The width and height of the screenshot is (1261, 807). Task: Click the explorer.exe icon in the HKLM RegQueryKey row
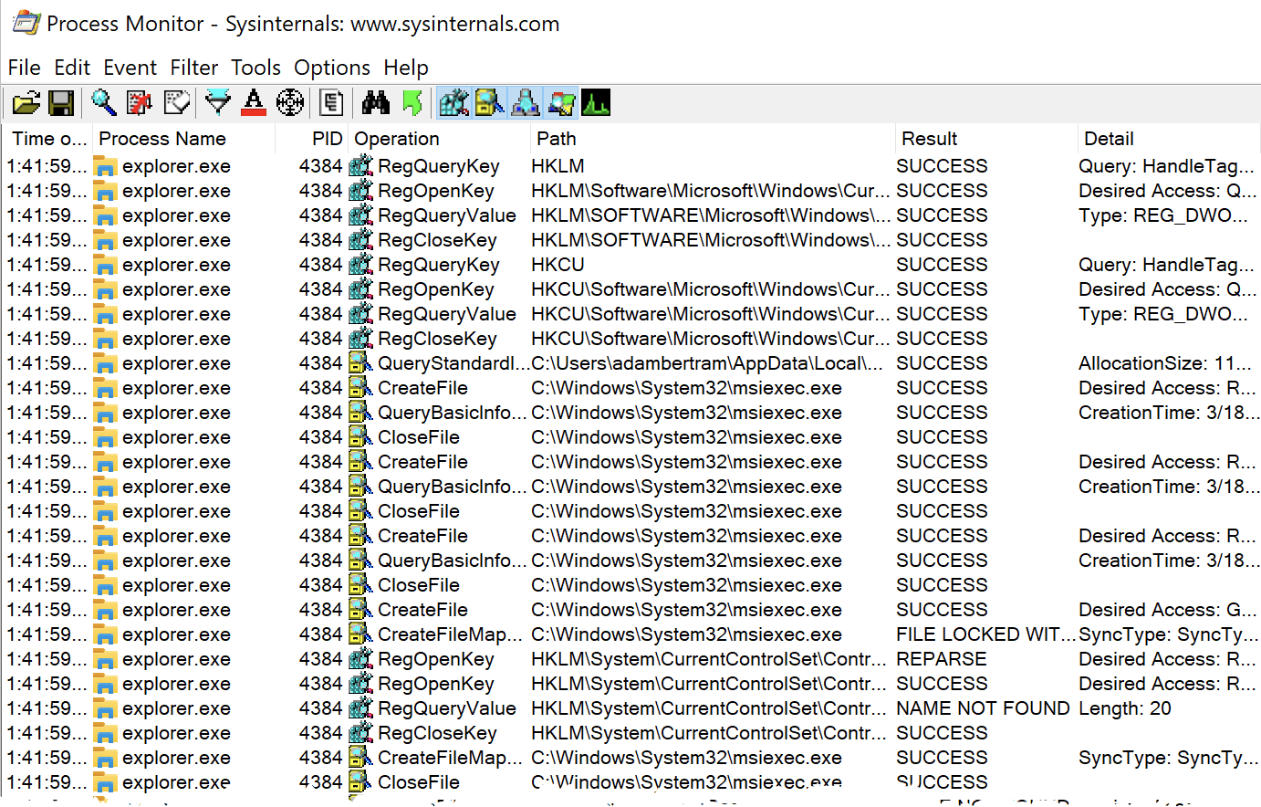coord(106,166)
